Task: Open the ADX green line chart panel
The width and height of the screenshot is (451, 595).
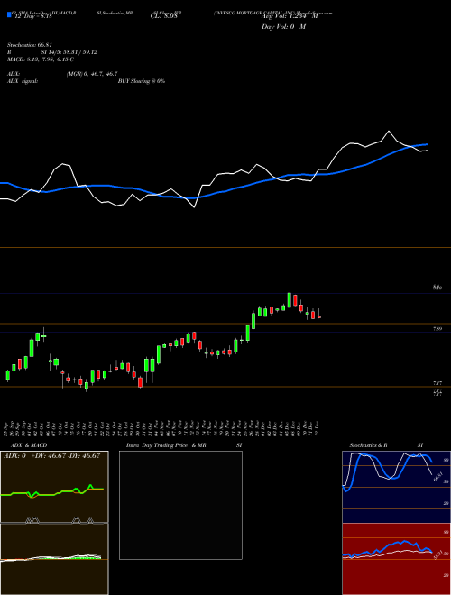Action: point(54,487)
